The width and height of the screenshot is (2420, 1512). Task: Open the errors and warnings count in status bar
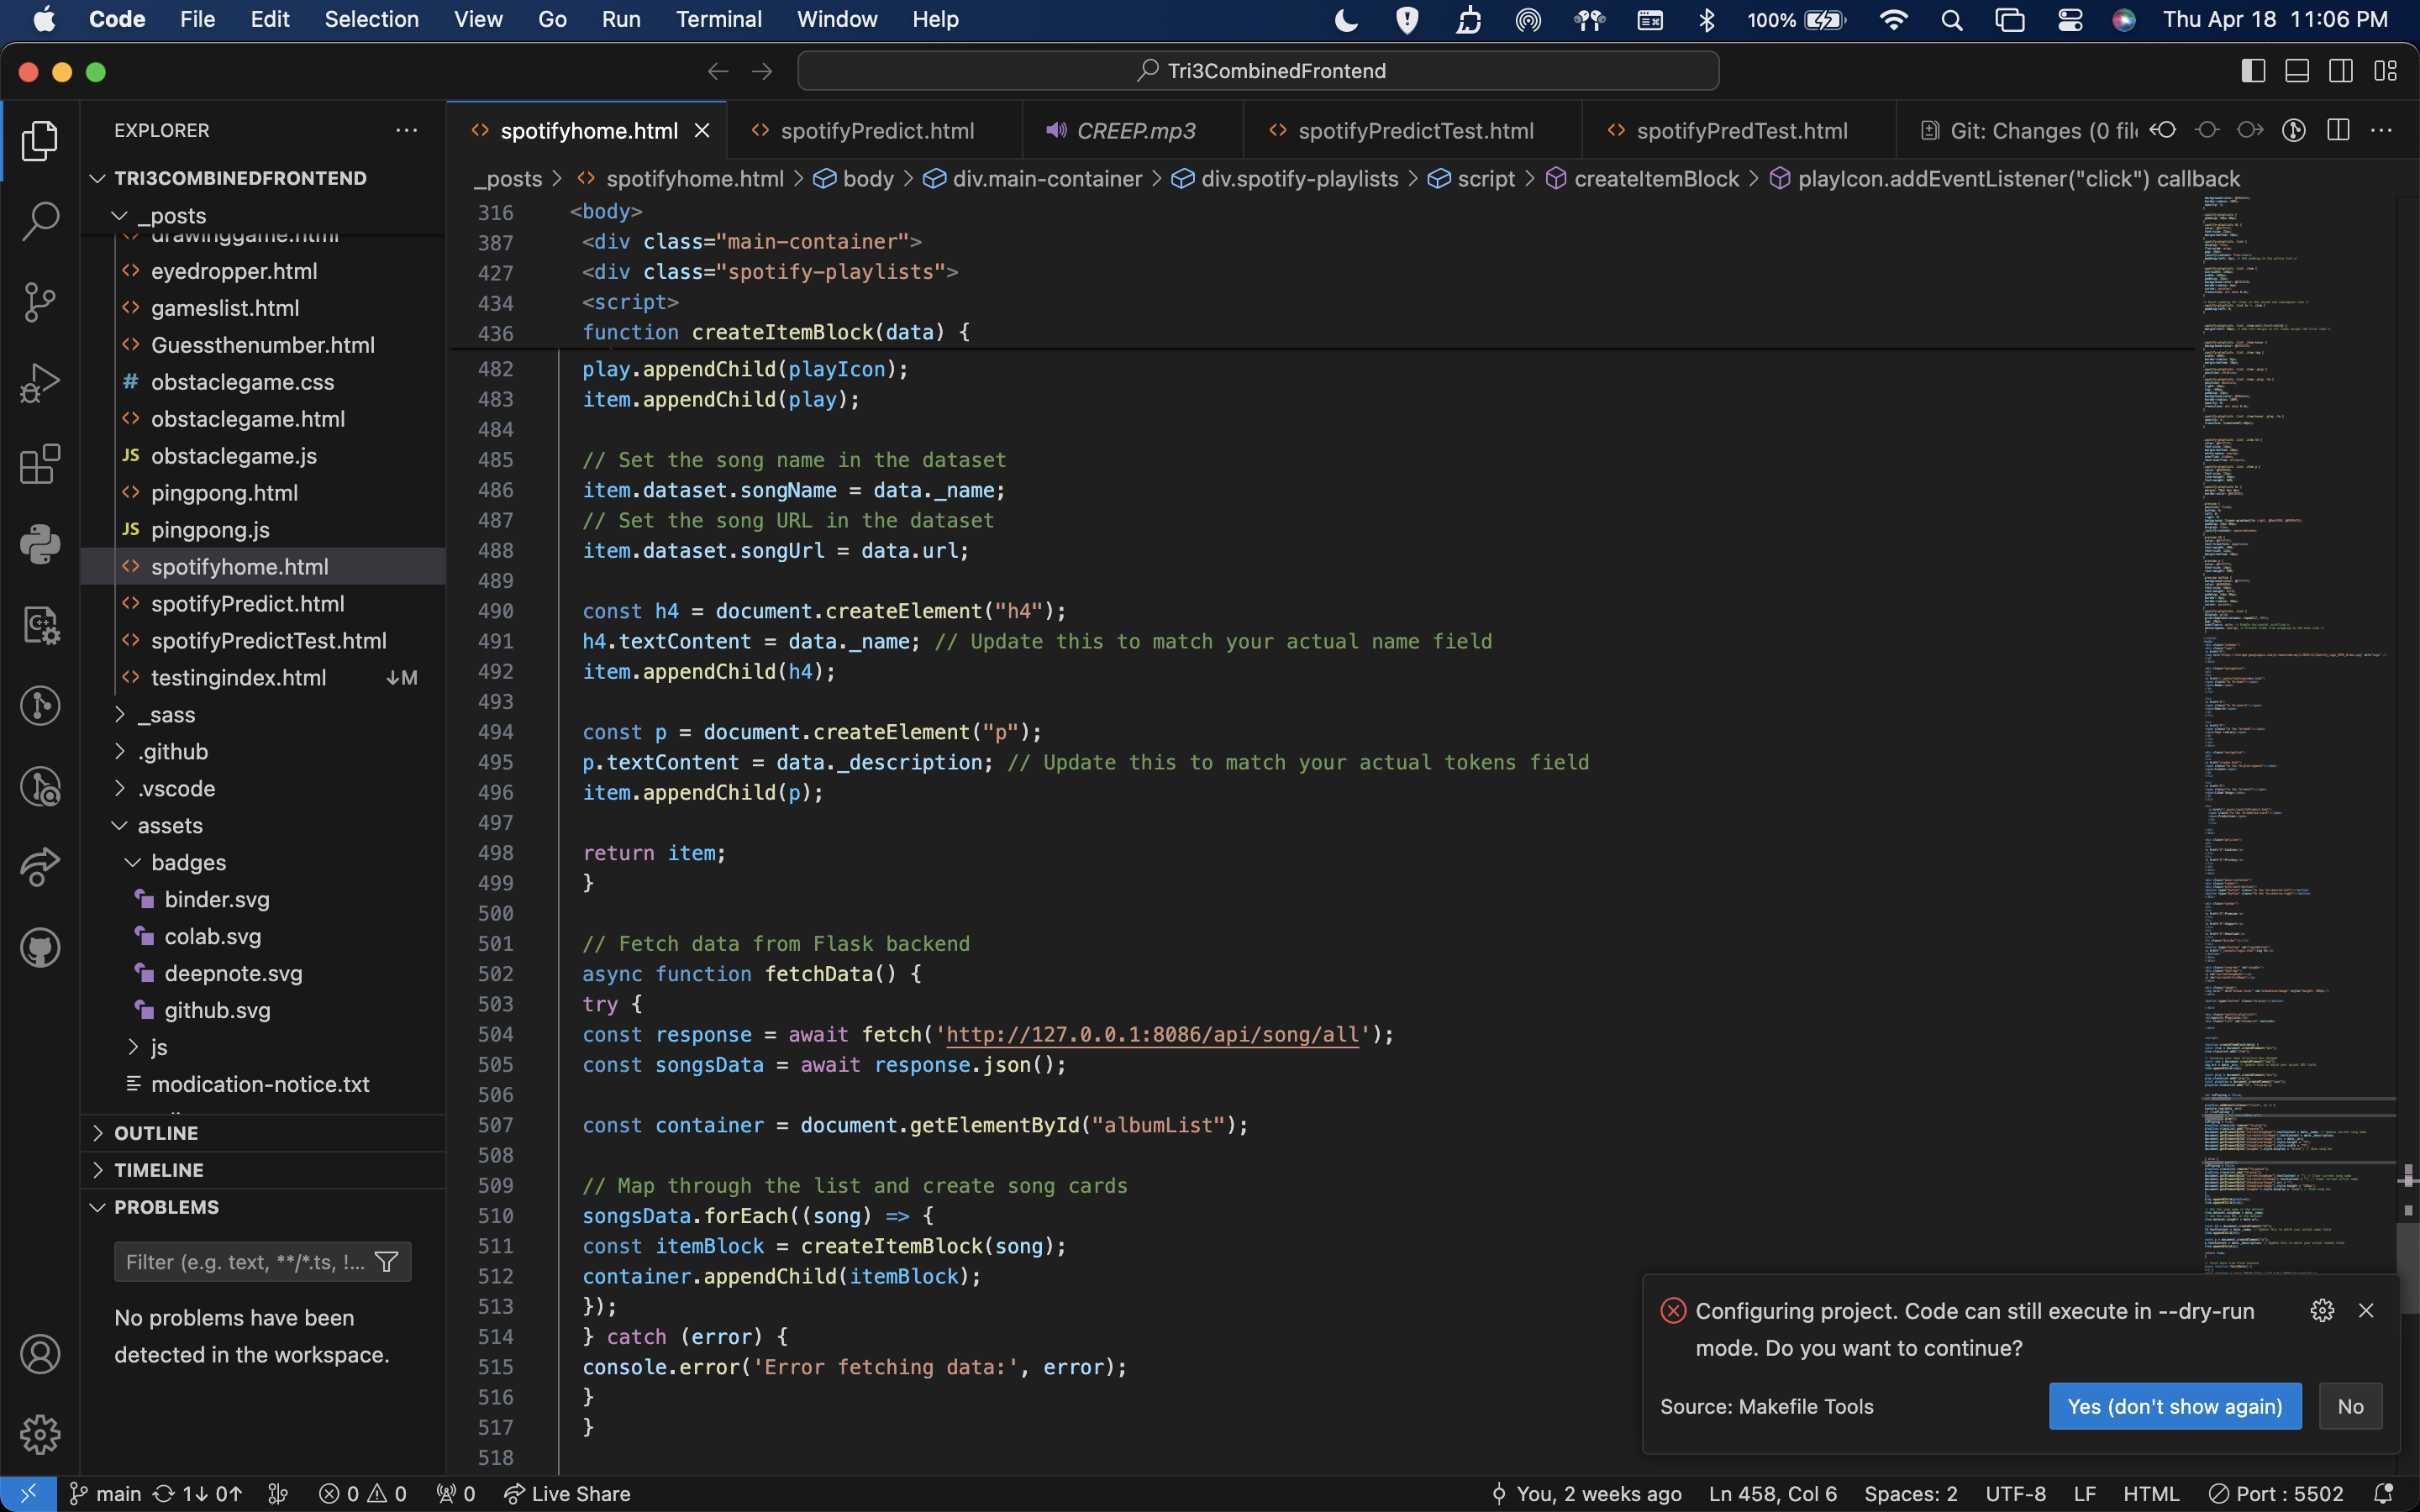[x=362, y=1493]
